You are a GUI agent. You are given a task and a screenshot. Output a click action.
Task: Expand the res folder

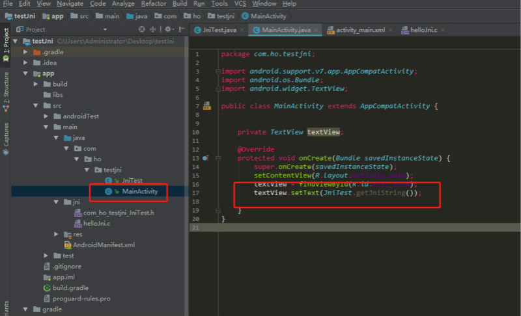point(56,234)
